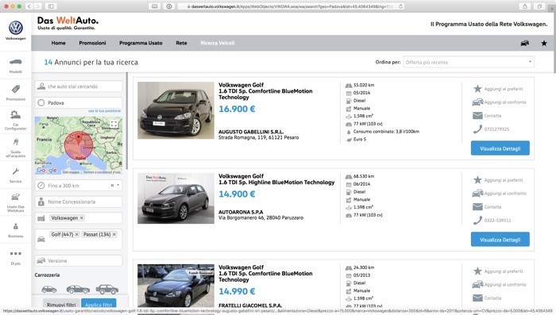Image resolution: width=556 pixels, height=315 pixels.
Task: Open the black Golf 16.900 € thumbnail
Action: (x=176, y=110)
